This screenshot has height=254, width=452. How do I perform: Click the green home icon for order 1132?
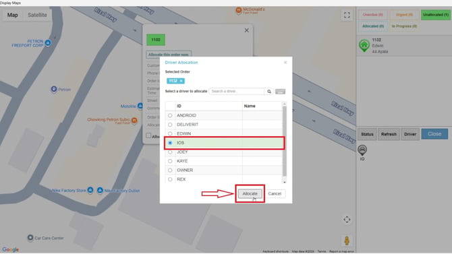tap(364, 46)
